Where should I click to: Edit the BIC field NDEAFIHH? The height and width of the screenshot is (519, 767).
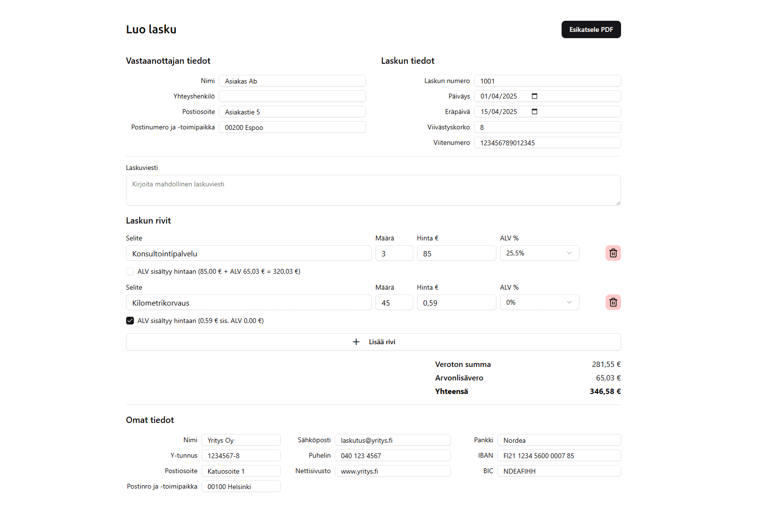559,471
